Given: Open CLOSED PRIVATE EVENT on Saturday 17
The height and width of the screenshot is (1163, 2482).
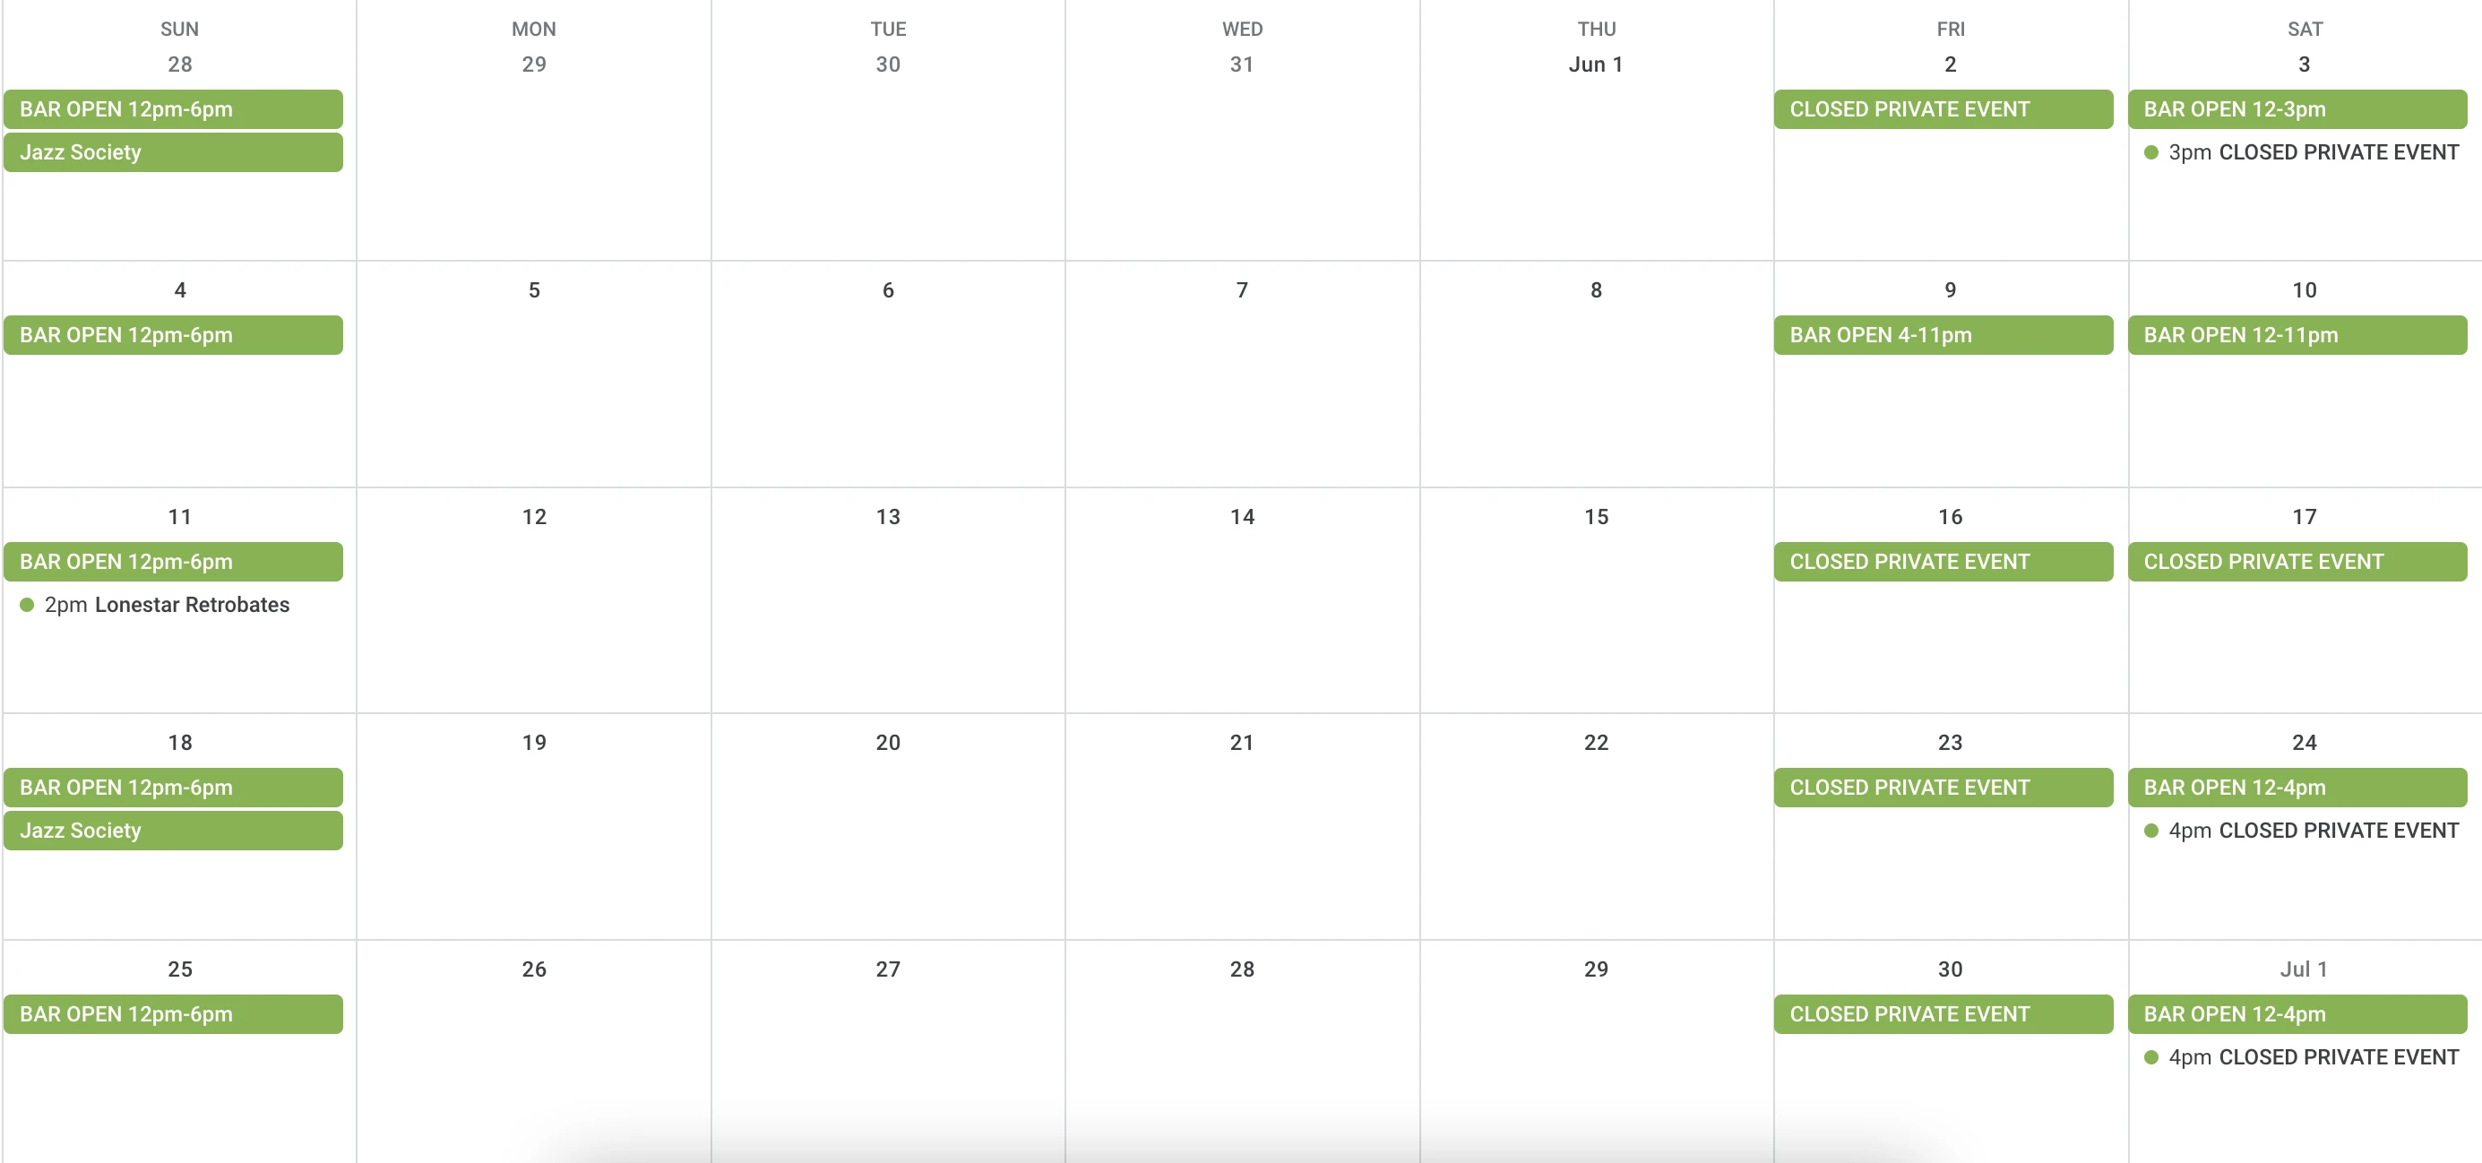Looking at the screenshot, I should click(x=2297, y=562).
